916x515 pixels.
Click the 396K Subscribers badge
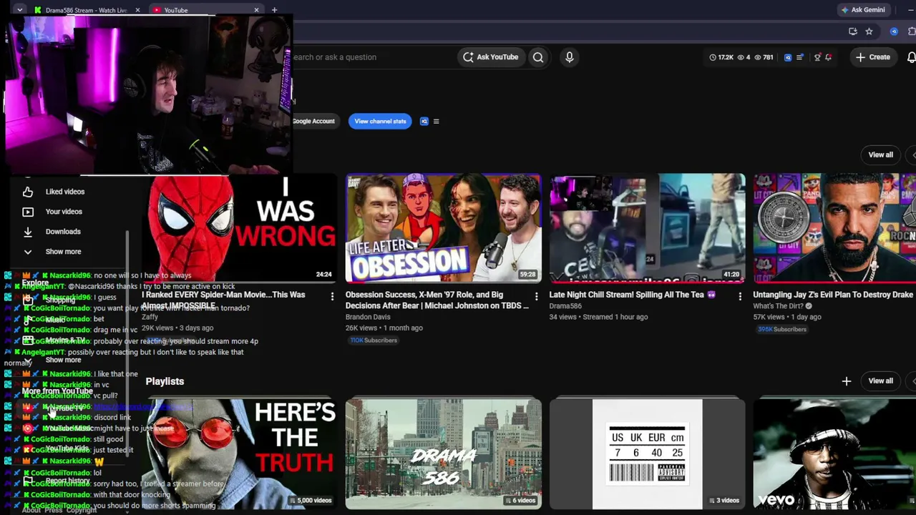tap(782, 330)
